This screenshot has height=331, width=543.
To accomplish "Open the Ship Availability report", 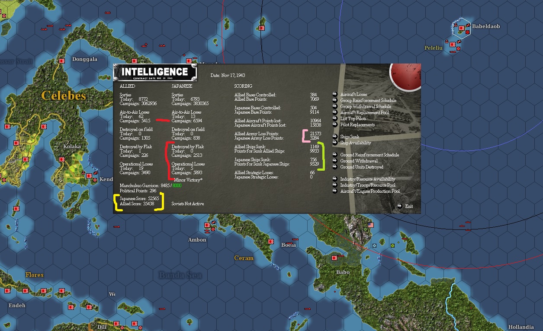I will click(356, 143).
